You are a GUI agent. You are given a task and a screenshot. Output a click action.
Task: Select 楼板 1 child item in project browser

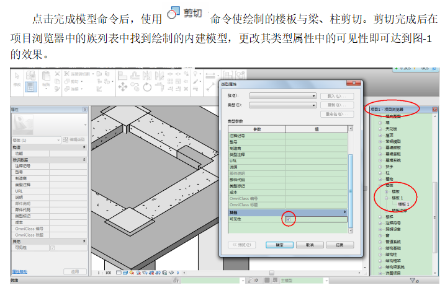(x=403, y=204)
